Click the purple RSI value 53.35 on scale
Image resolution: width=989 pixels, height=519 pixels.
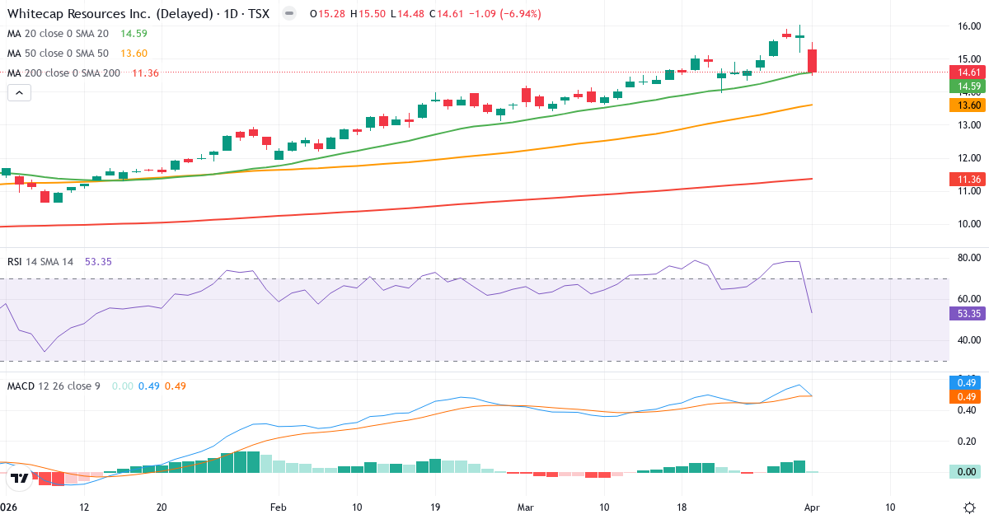(x=966, y=314)
